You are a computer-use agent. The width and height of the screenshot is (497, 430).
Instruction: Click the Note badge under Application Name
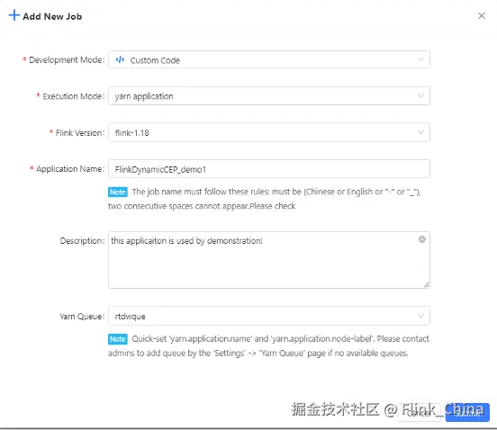[x=118, y=192]
